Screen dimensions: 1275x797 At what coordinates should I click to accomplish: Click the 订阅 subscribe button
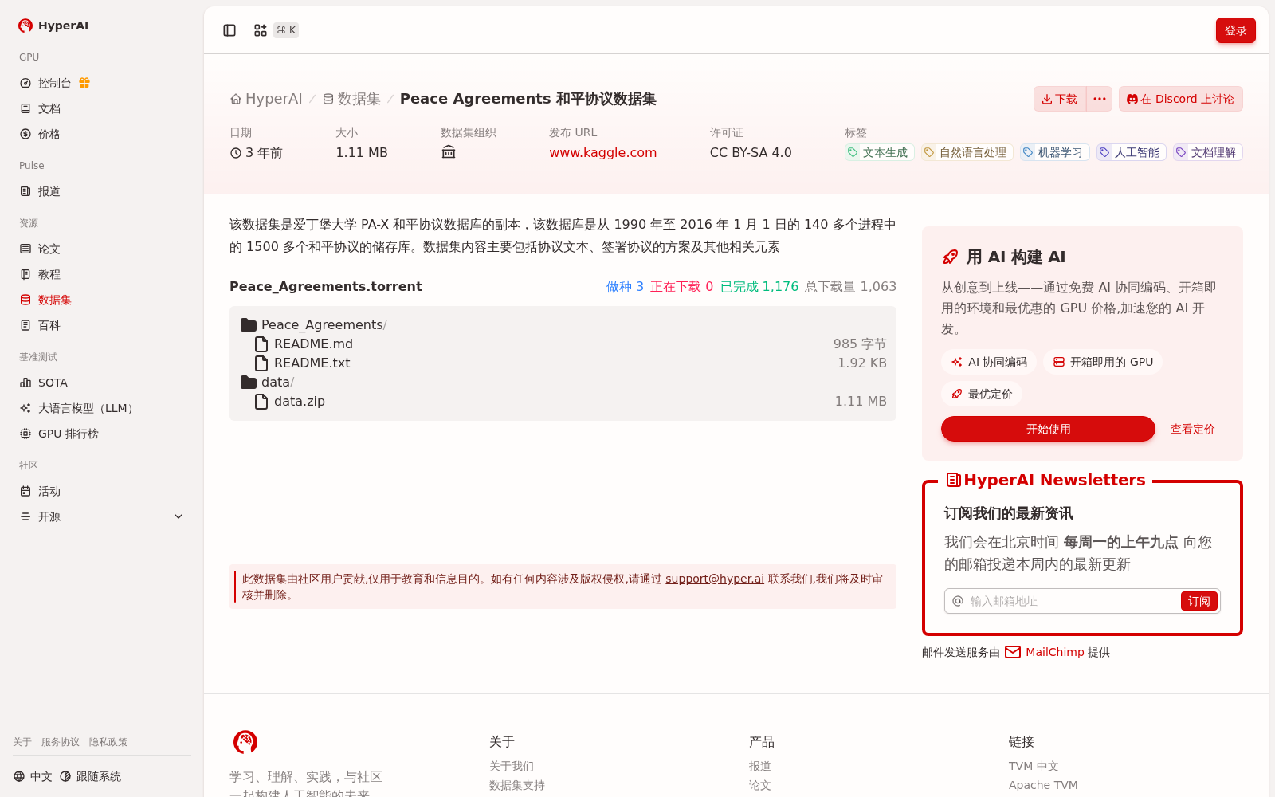pos(1198,601)
